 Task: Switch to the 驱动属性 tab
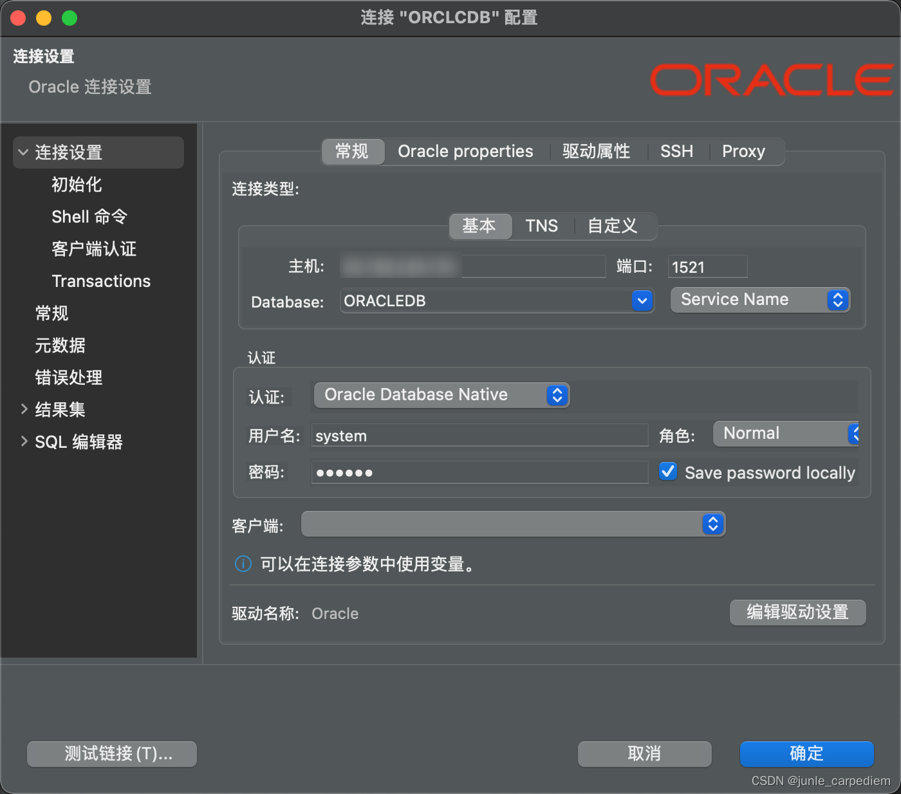(x=596, y=152)
